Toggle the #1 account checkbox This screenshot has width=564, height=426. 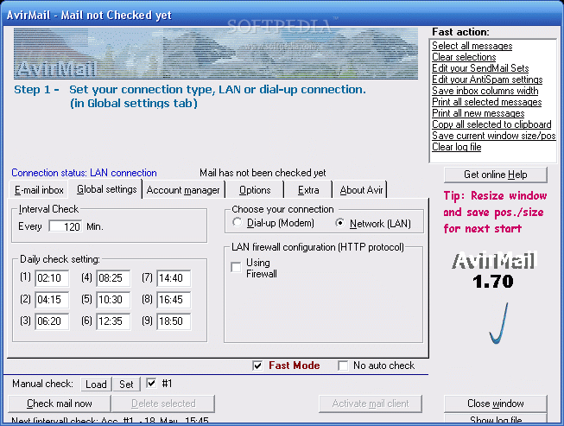coord(151,384)
